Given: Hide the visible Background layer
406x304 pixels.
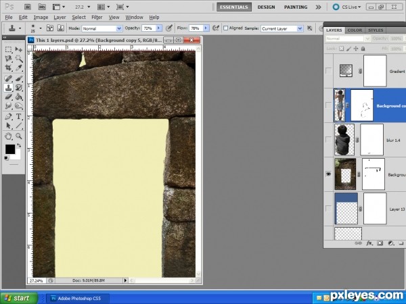Looking at the screenshot, I should [x=328, y=174].
